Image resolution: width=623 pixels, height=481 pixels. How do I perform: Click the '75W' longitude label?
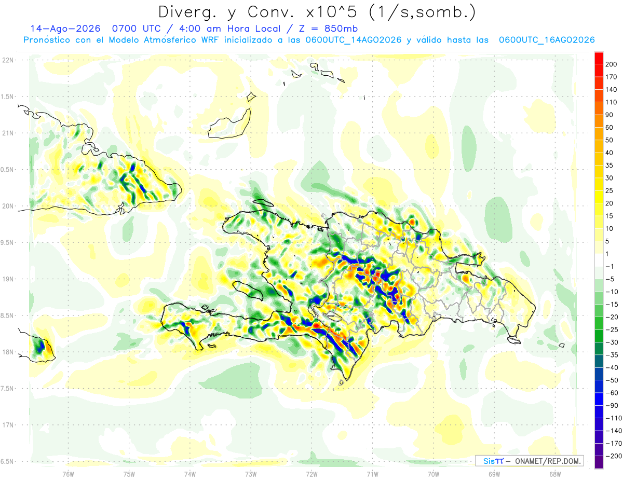129,474
